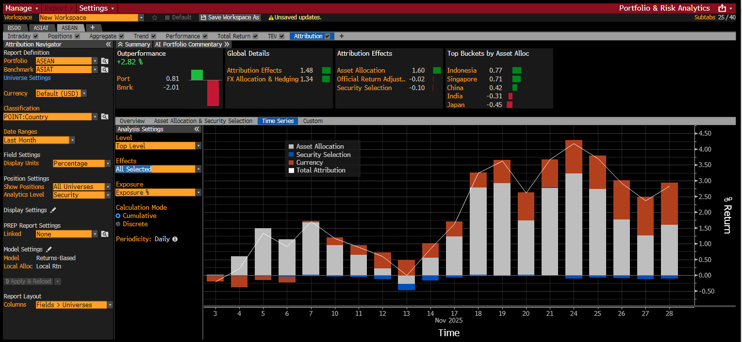Click Save Workspace As button

[230, 17]
